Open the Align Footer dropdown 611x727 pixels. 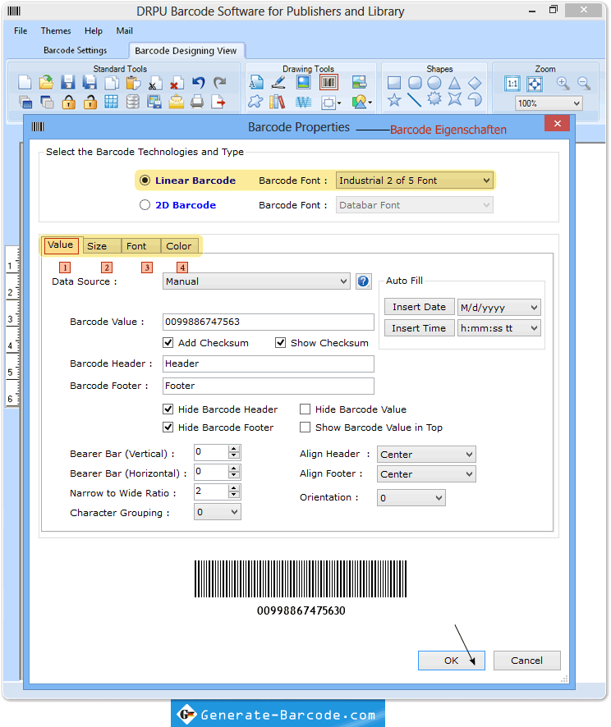pos(426,473)
